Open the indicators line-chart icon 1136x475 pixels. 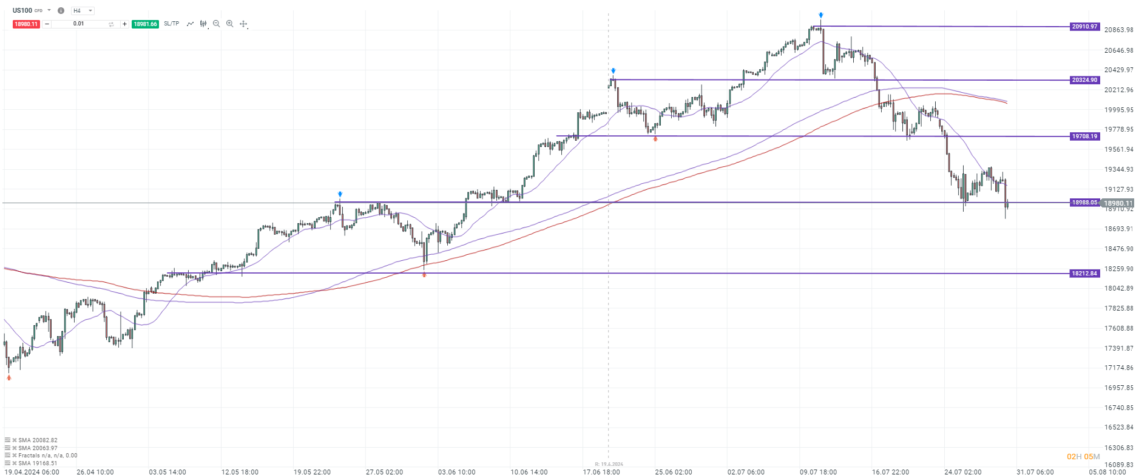pyautogui.click(x=190, y=24)
